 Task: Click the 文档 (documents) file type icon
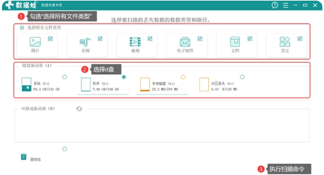tap(235, 42)
